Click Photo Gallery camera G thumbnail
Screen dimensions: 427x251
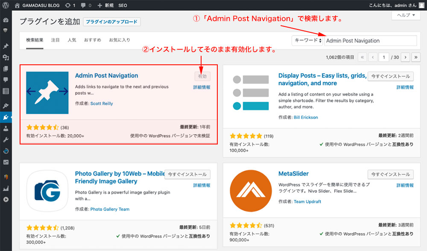click(x=47, y=190)
